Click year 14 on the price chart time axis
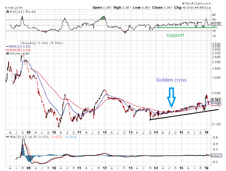The height and width of the screenshot is (171, 226). [x=156, y=133]
